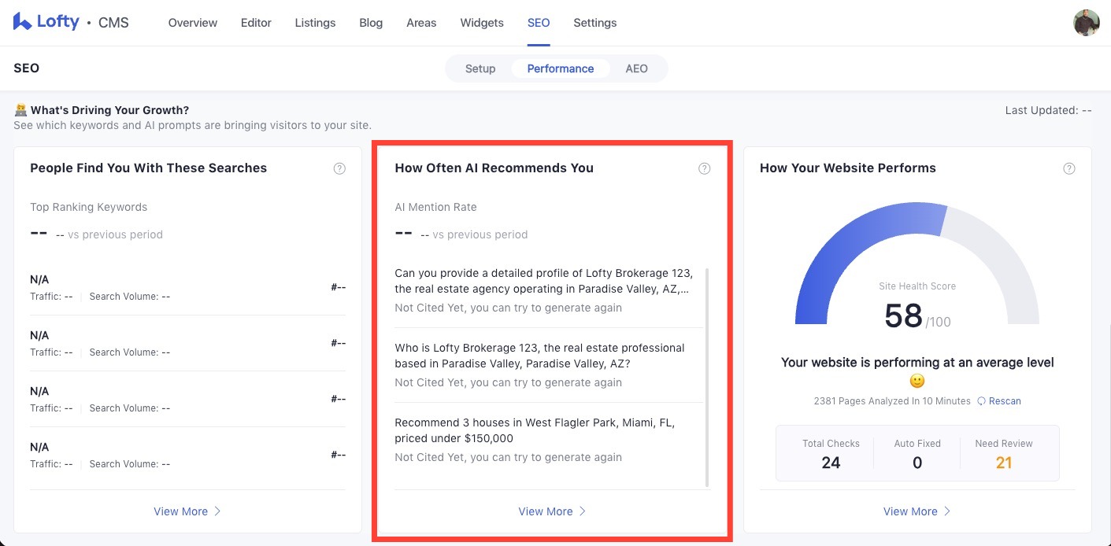Click the AI prompts list scrollbar

point(707,378)
